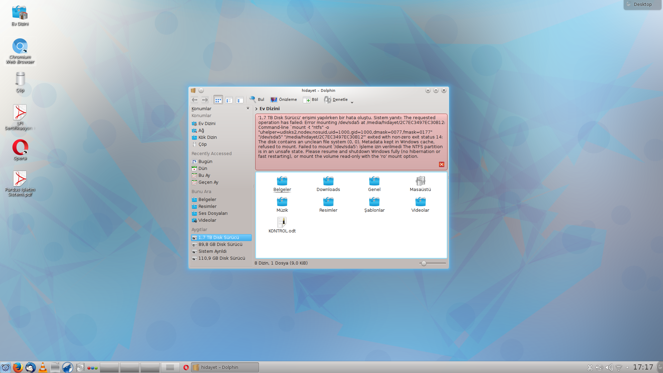Image resolution: width=663 pixels, height=373 pixels.
Task: Expand the Ev Dizini breadcrumb arrow
Action: point(257,109)
